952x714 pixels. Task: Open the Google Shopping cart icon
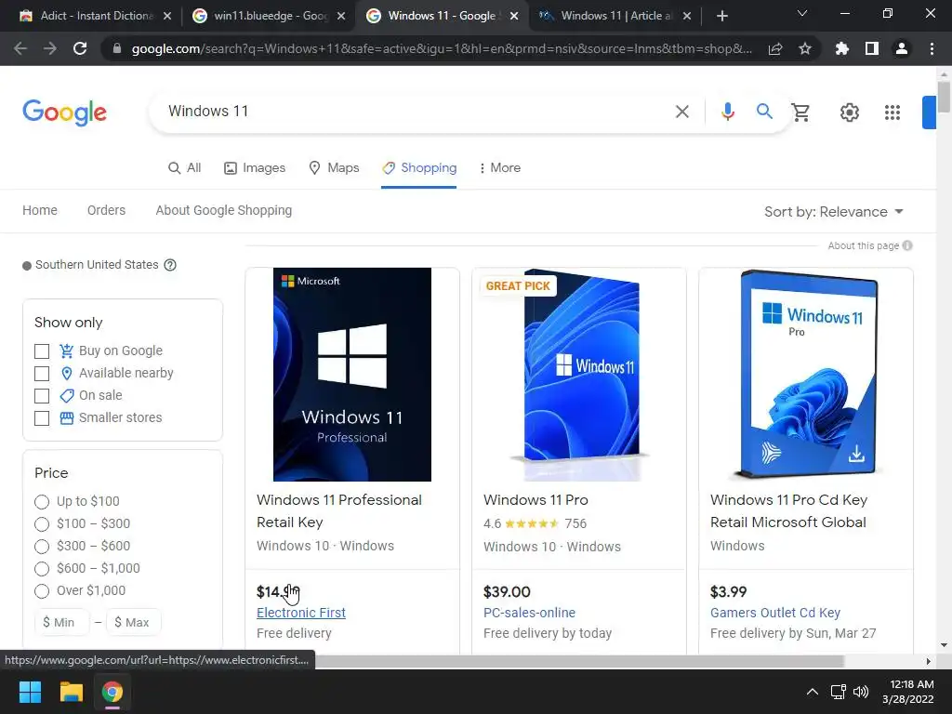[x=800, y=112]
